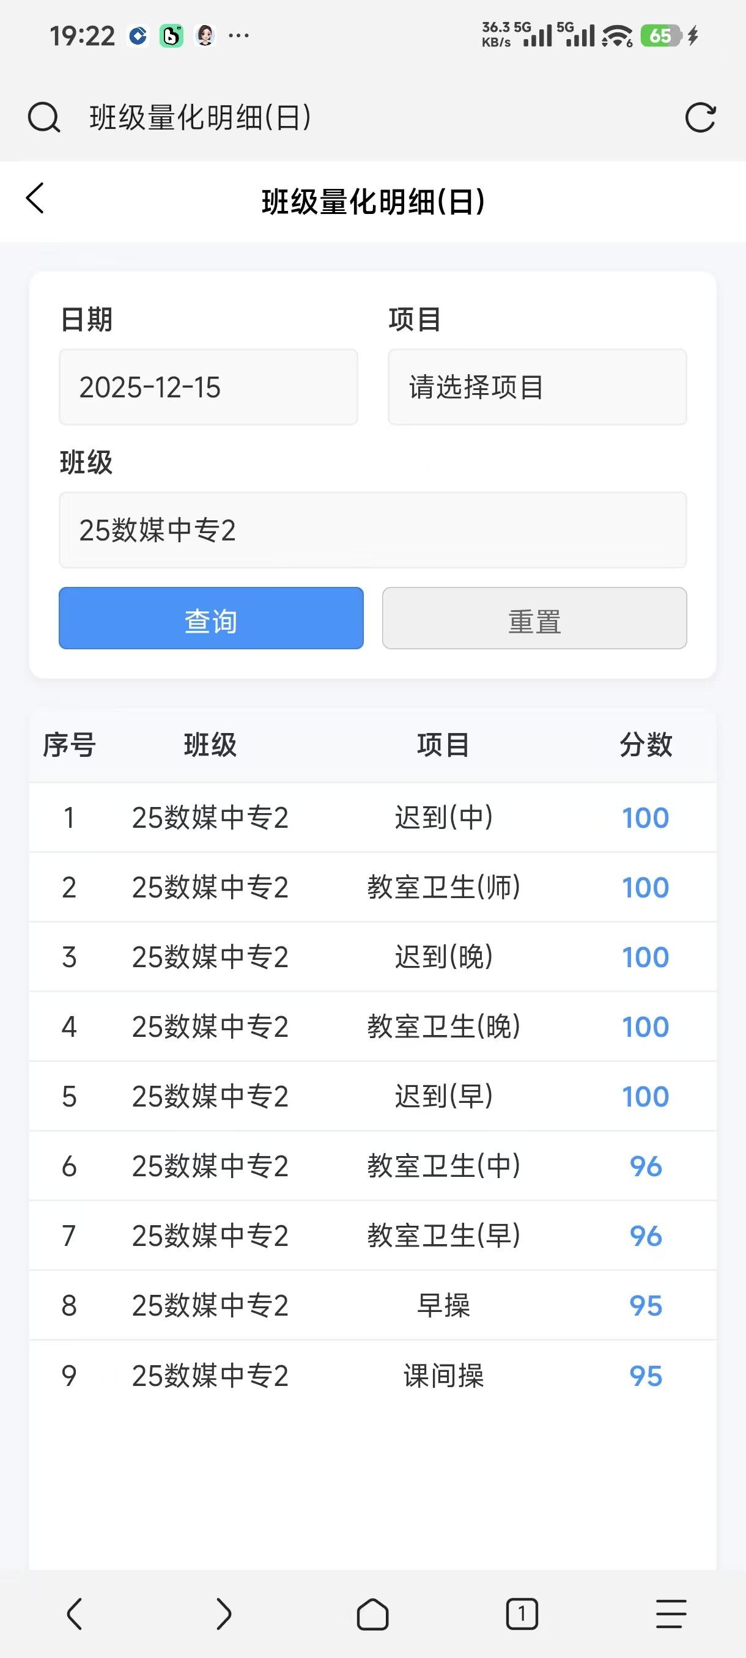Tap the address bar title text
The height and width of the screenshot is (1658, 746).
click(200, 118)
